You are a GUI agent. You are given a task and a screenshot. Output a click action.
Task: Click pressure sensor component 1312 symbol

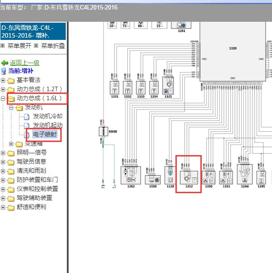point(189,177)
